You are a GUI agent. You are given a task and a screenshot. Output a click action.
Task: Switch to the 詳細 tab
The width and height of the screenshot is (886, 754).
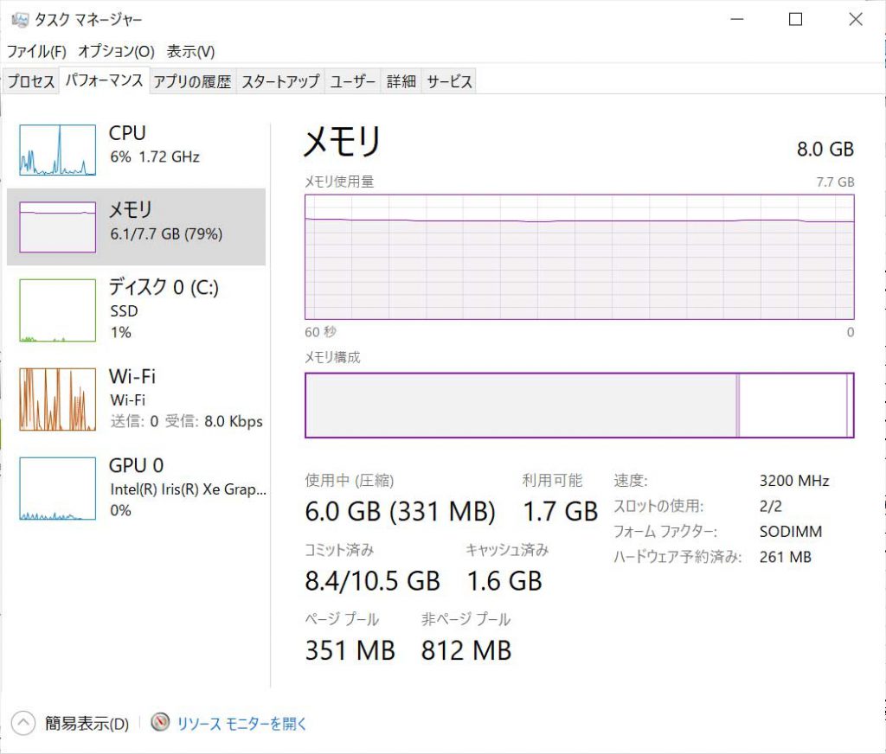tap(401, 82)
